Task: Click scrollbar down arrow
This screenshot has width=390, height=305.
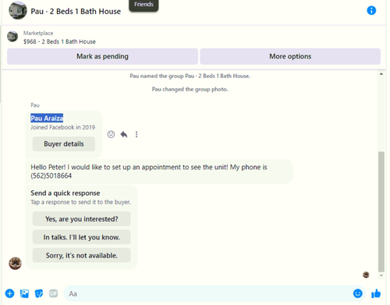Action: [x=381, y=275]
